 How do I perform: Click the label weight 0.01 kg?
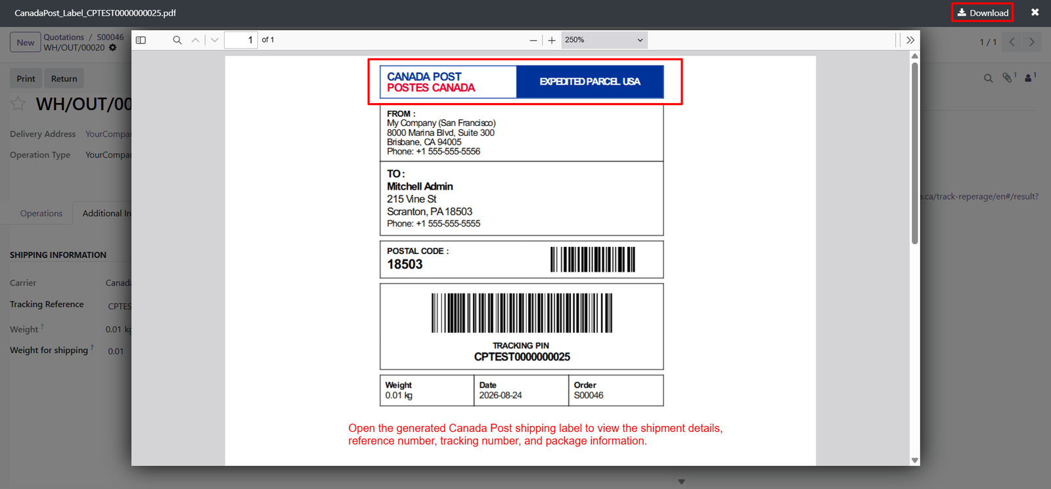coord(399,395)
